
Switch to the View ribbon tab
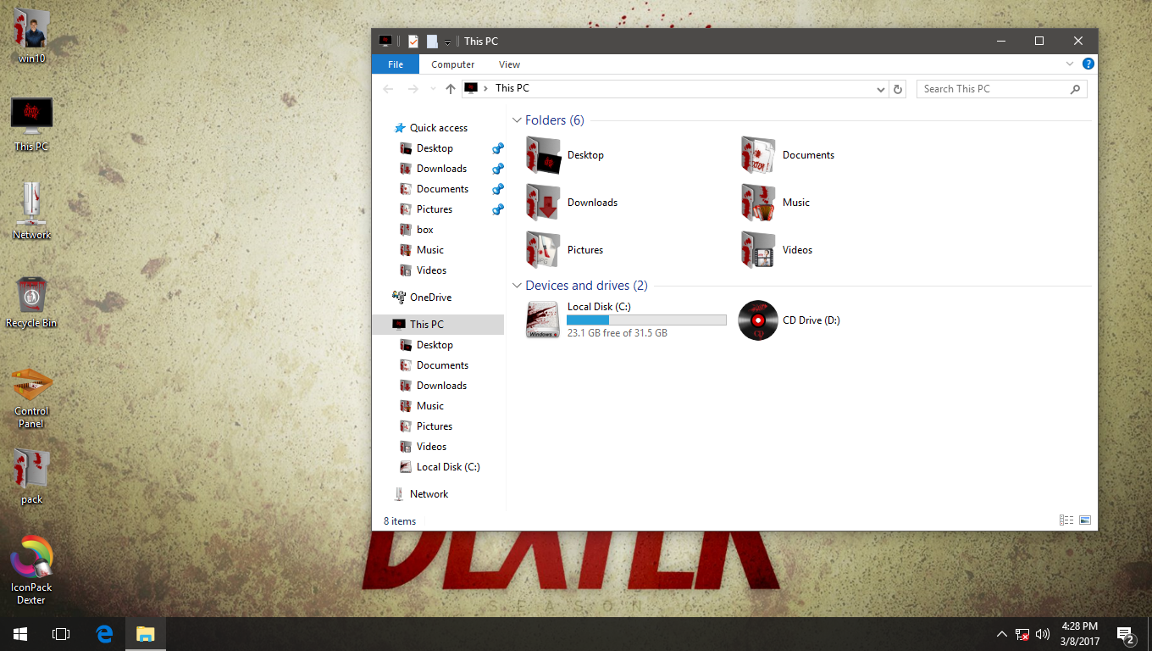[x=509, y=64]
